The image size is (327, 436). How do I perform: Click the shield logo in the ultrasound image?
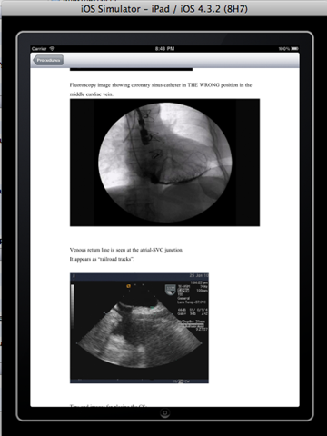point(170,290)
